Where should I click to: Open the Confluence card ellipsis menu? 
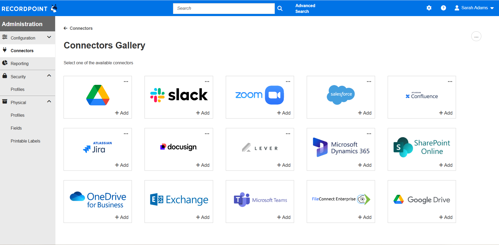pos(450,82)
